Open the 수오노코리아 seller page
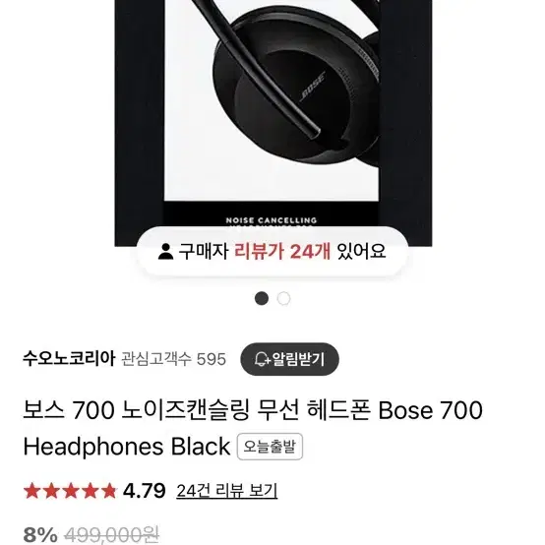 (x=69, y=358)
